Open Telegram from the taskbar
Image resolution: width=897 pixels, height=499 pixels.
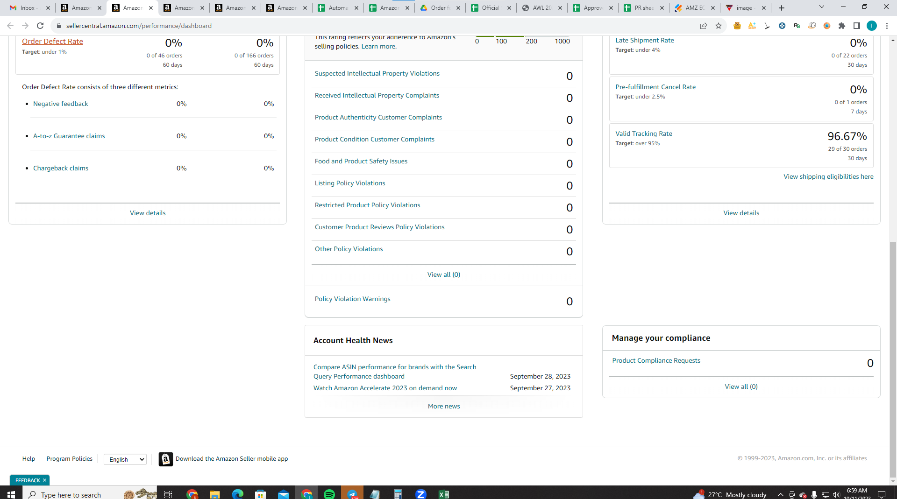click(x=352, y=494)
